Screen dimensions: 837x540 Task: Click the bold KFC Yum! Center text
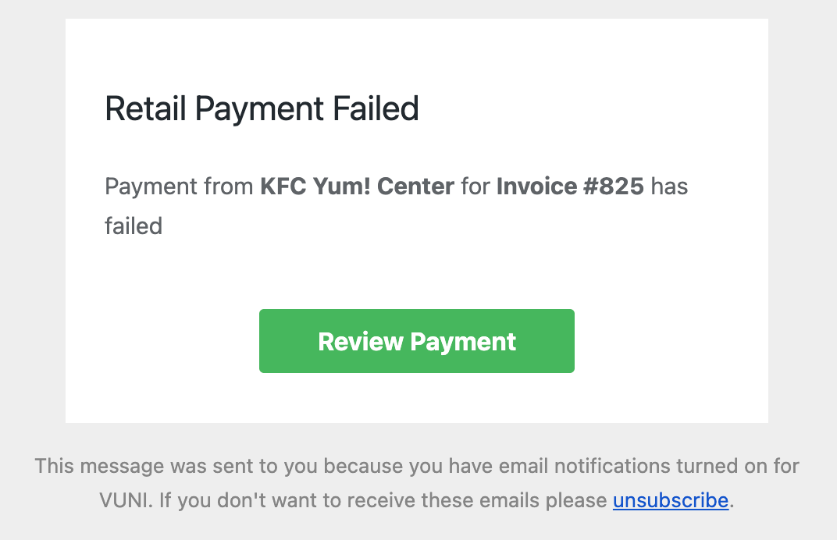[357, 187]
